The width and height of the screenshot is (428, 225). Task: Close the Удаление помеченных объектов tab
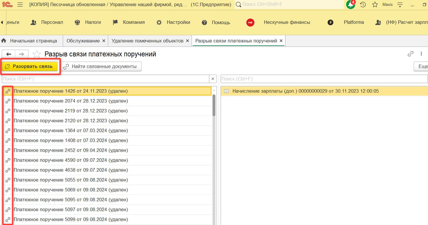point(187,41)
